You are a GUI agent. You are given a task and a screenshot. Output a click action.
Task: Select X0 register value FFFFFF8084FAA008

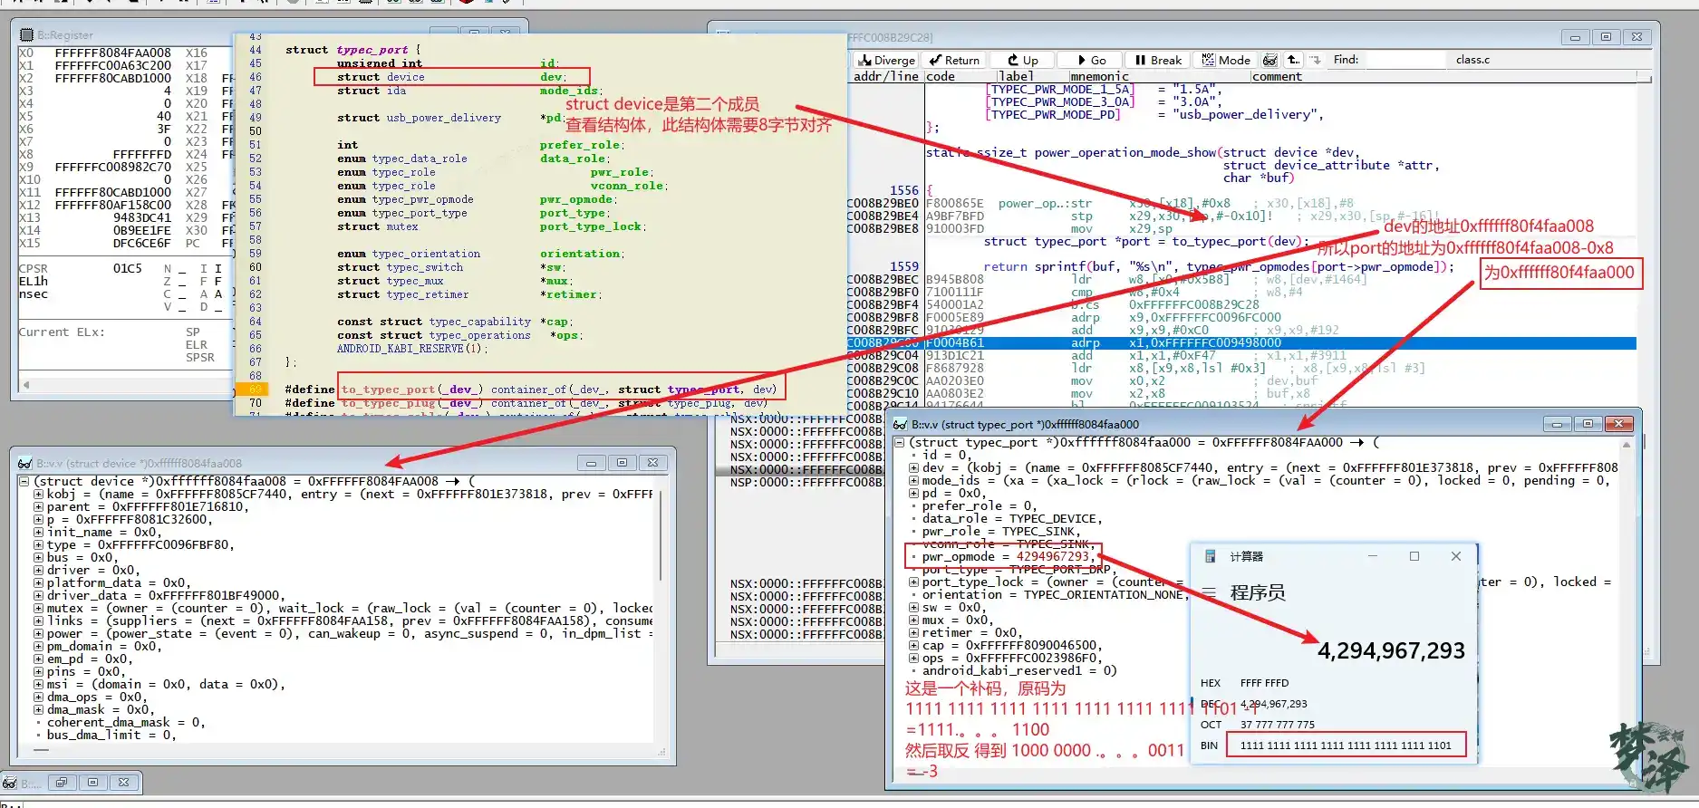point(112,53)
